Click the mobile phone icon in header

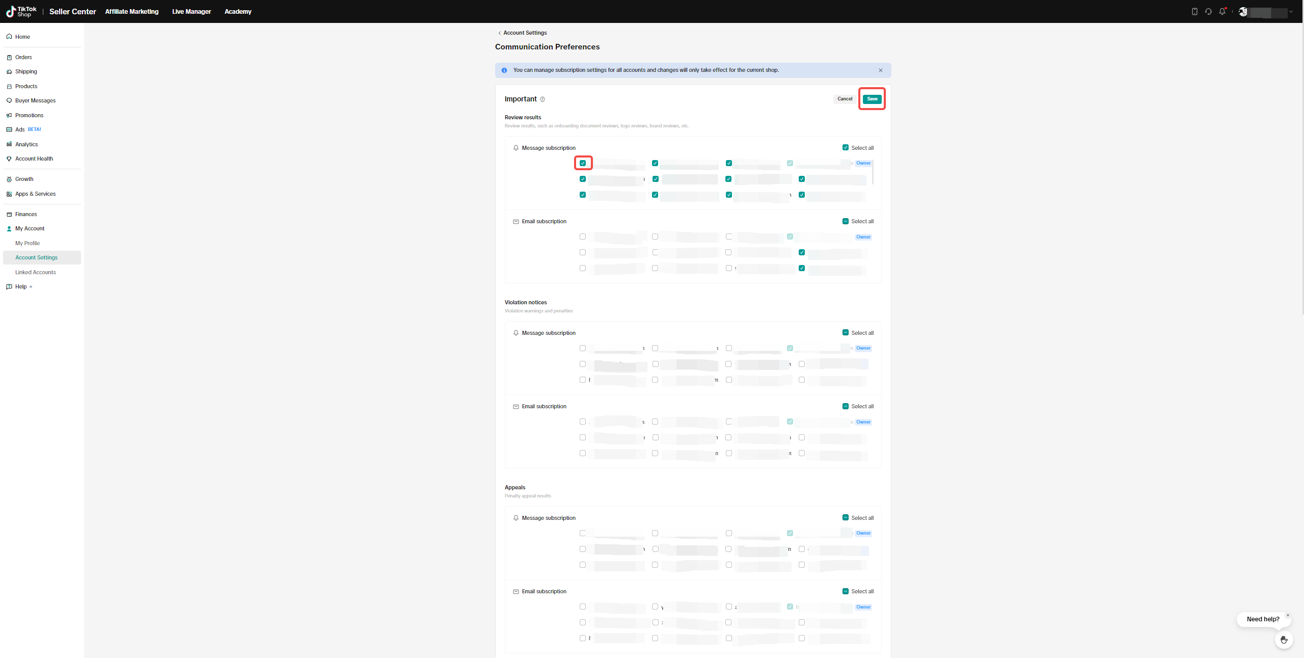(1194, 11)
